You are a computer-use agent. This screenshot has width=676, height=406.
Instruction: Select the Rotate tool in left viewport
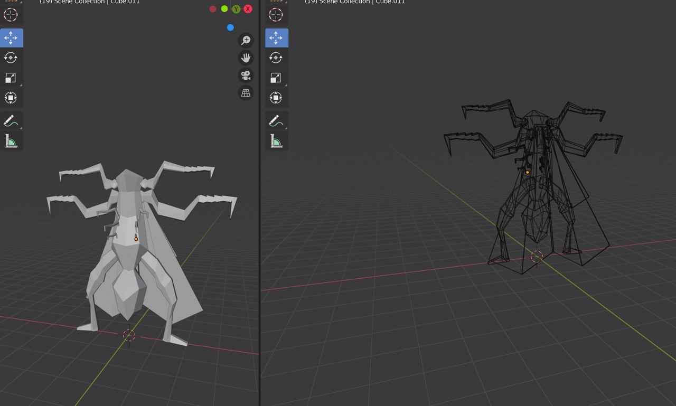11,58
